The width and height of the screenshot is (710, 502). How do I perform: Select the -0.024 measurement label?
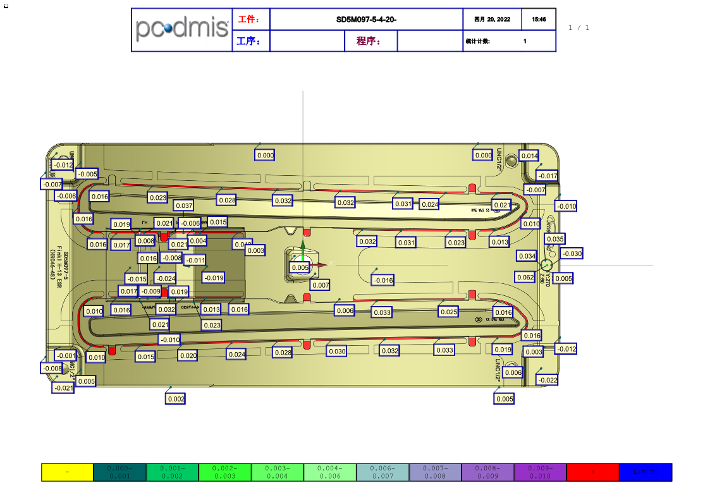point(166,278)
